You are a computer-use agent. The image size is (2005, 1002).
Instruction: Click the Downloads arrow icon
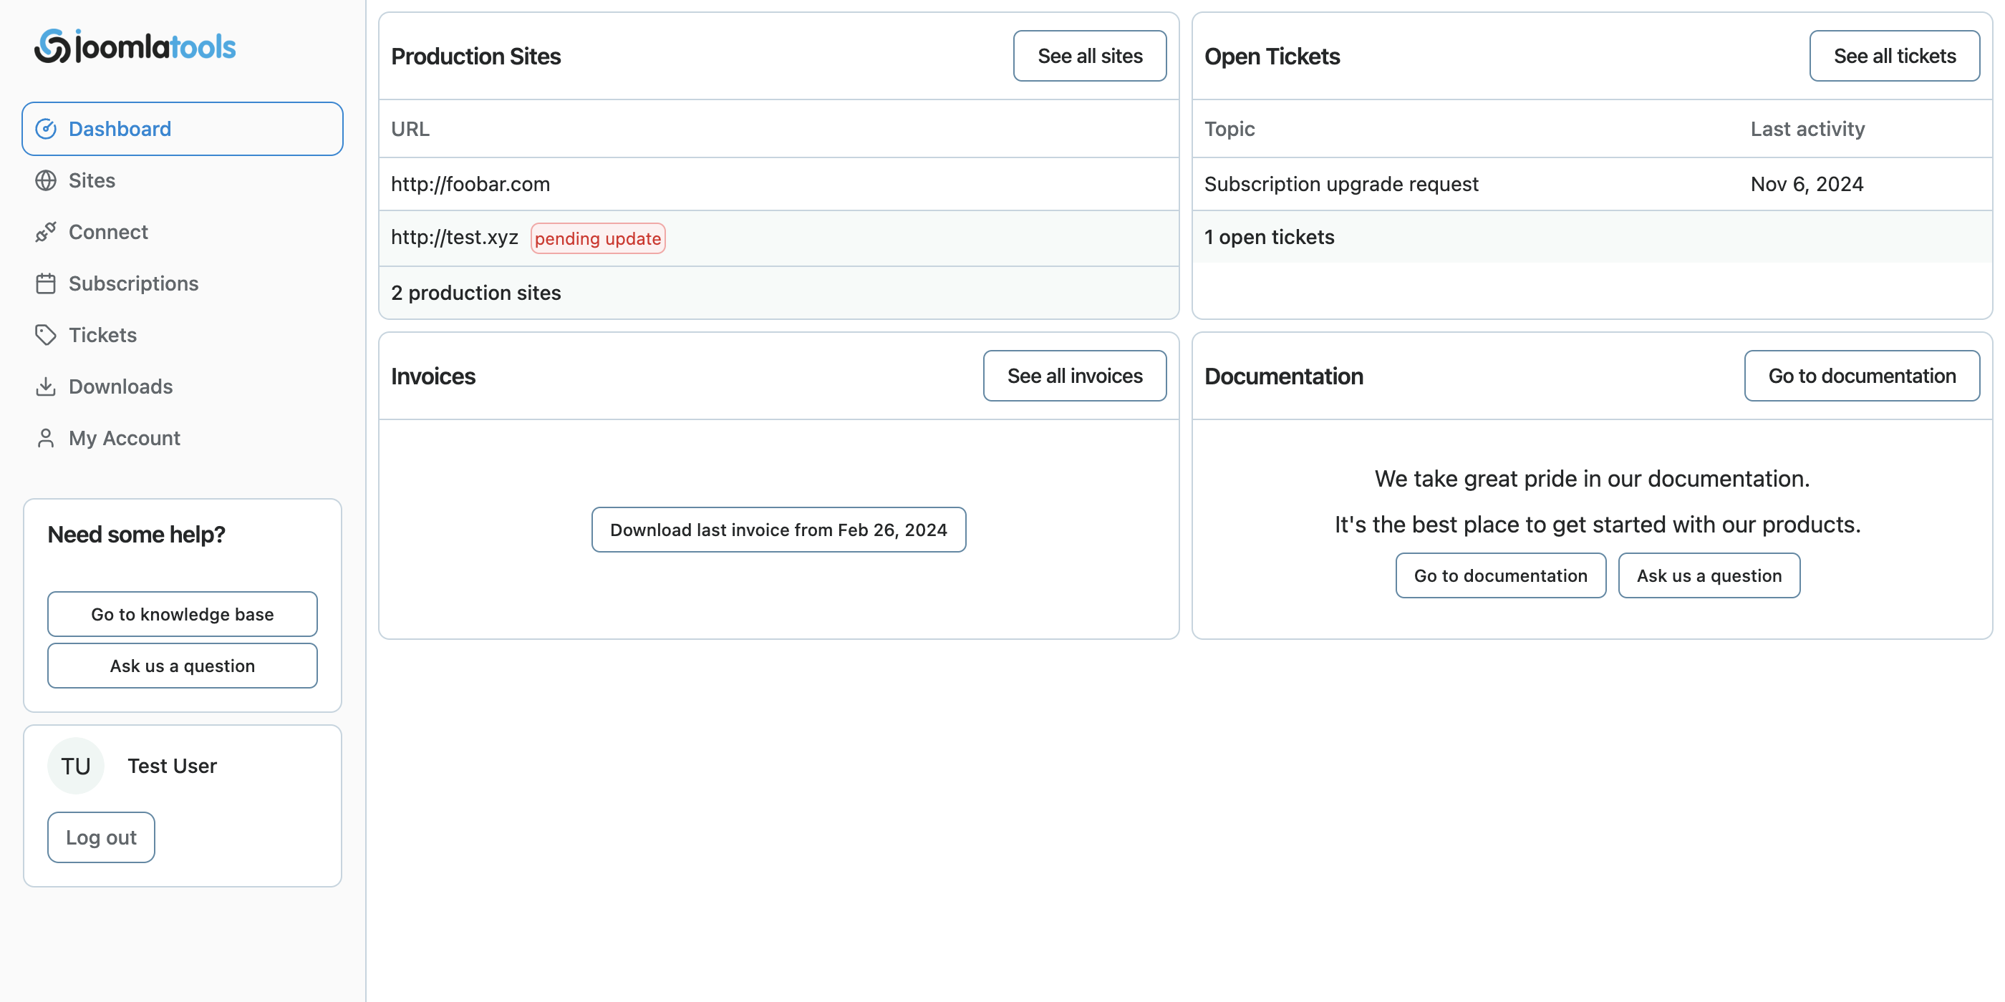pos(46,386)
